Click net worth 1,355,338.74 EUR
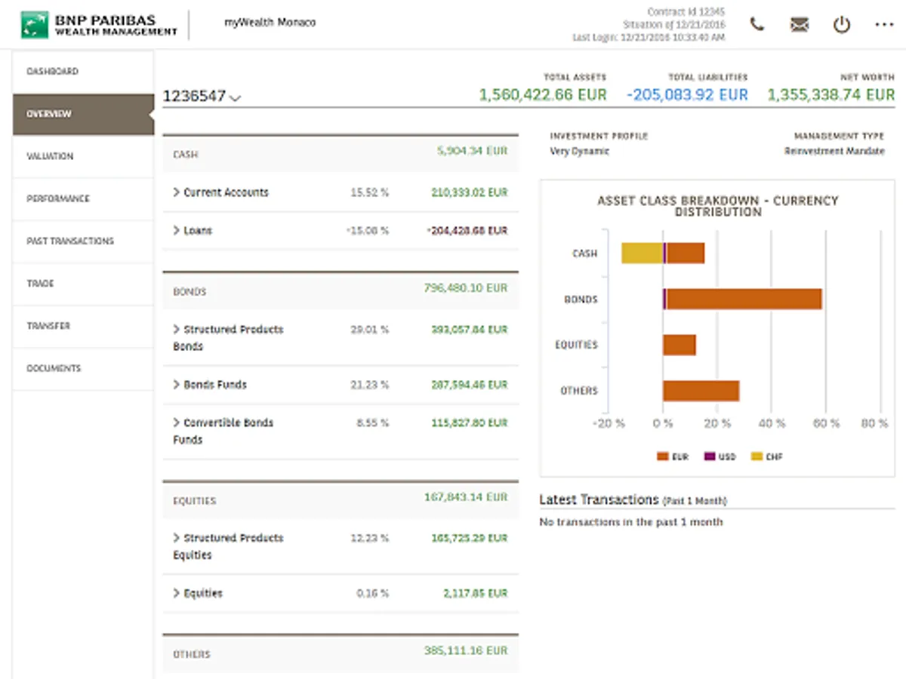 pos(831,95)
